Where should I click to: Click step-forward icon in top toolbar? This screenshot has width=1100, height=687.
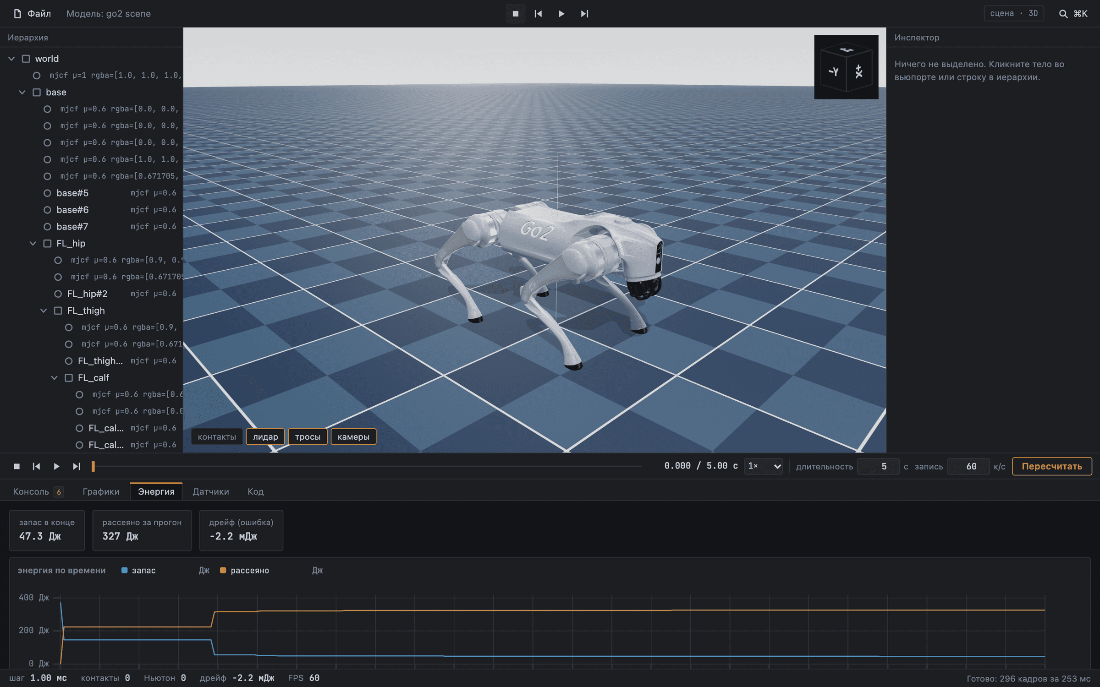tap(584, 14)
